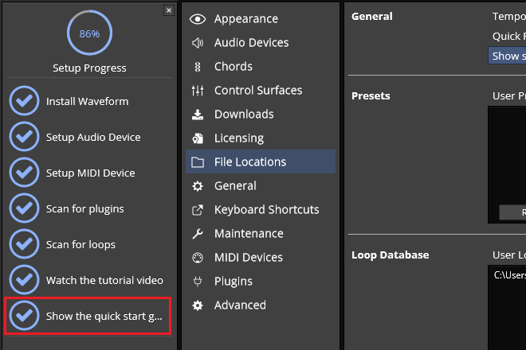Viewport: 526px width, 350px height.
Task: Close the Setup Progress panel
Action: (168, 10)
